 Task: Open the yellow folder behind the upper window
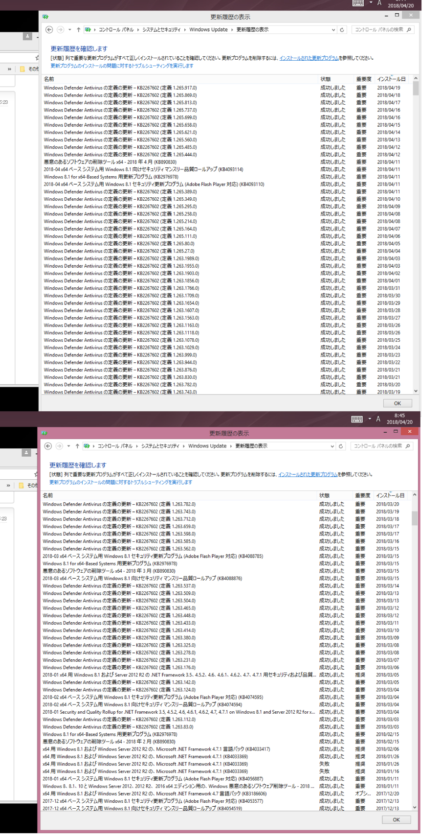tap(22, 69)
